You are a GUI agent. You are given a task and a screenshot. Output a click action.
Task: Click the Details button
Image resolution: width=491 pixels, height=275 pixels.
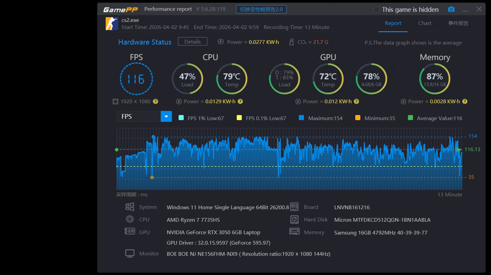192,42
